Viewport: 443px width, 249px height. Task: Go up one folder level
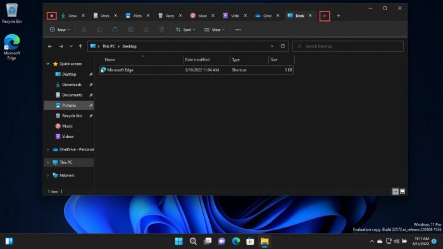tap(80, 46)
